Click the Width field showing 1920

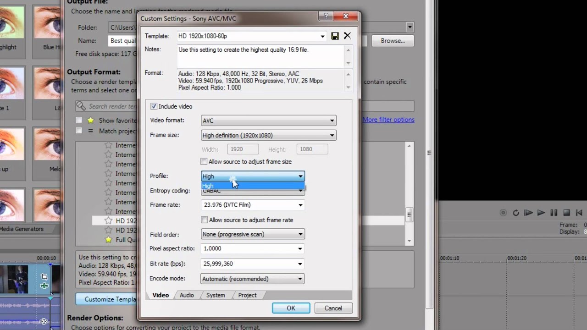coord(243,149)
